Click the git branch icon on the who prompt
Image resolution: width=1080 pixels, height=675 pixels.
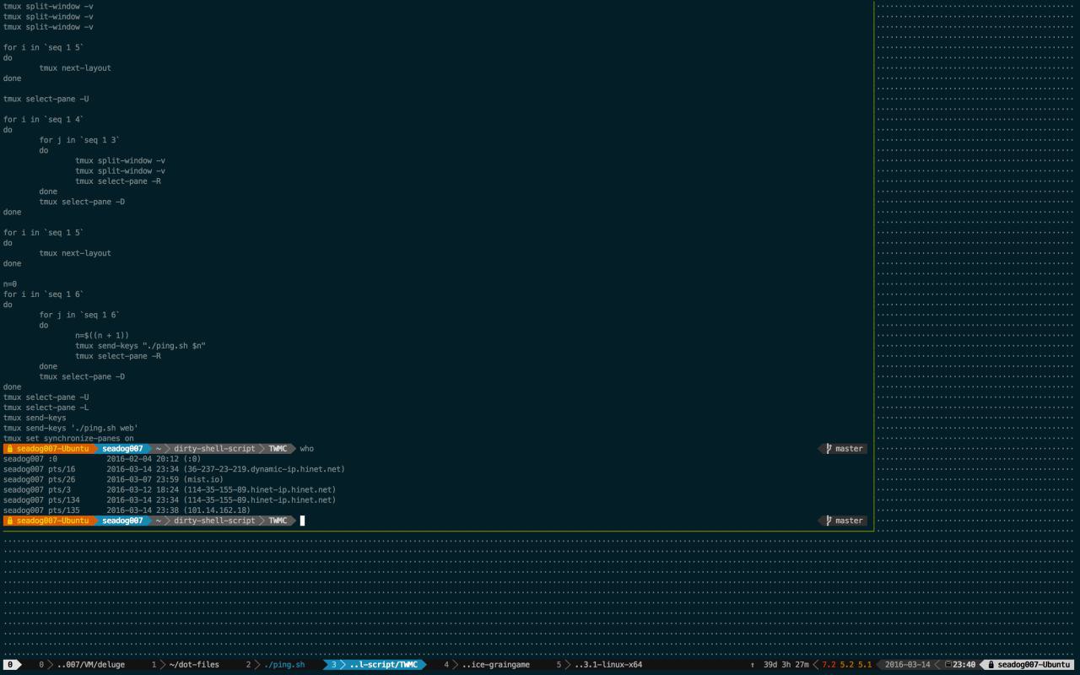click(x=829, y=449)
